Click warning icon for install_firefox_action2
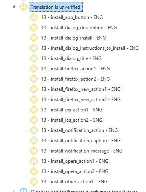The image size is (146, 192). [34, 79]
